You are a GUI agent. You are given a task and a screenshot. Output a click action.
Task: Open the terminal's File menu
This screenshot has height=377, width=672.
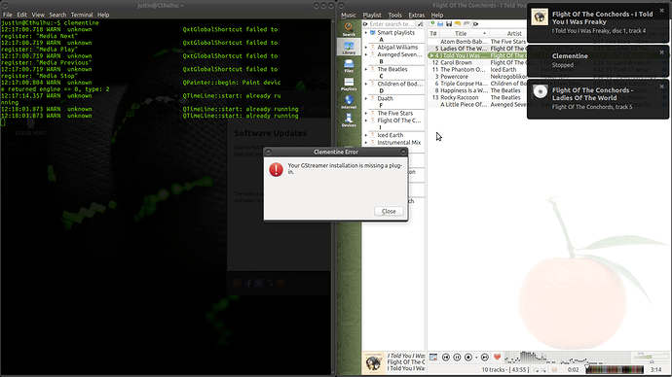[7, 15]
